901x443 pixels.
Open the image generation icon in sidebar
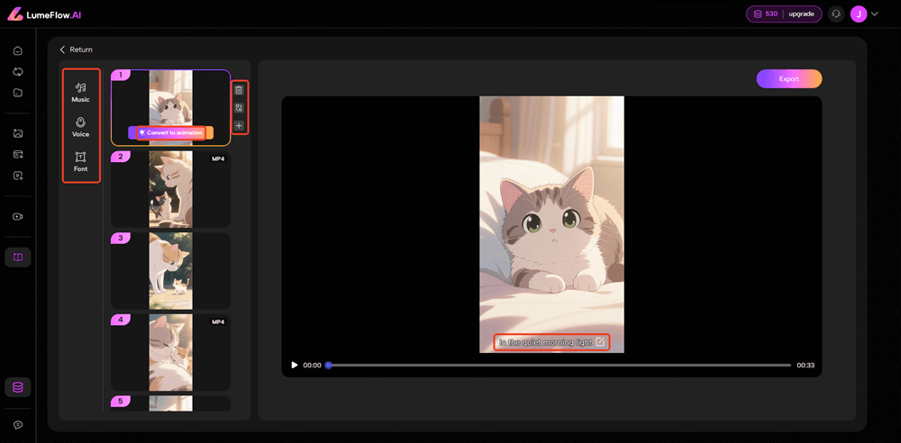click(18, 133)
